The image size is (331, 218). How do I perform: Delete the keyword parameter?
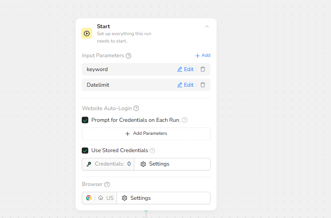click(203, 69)
